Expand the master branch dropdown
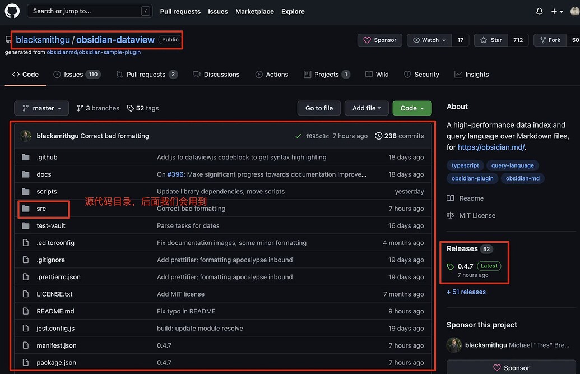This screenshot has height=374, width=580. click(x=41, y=108)
